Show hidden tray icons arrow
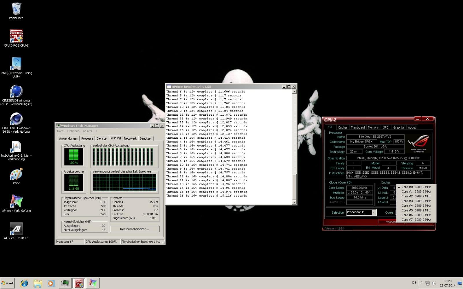This screenshot has width=463, height=289. [x=421, y=283]
